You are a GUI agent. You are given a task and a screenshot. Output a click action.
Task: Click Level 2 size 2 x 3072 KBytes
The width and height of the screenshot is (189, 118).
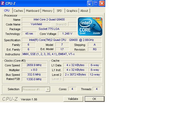point(76,74)
